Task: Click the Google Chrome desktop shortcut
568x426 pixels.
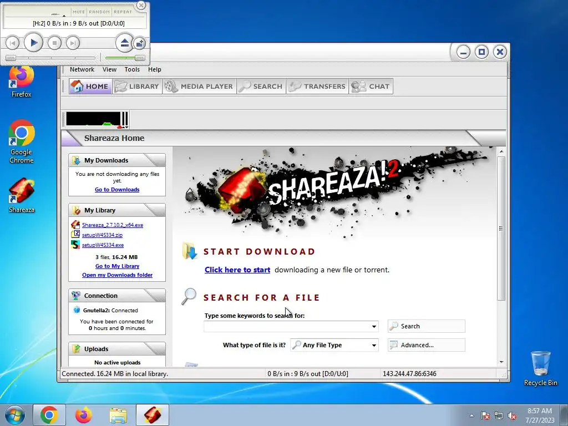Action: pos(22,141)
